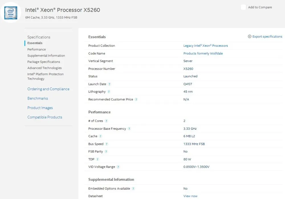Open help icon next to FSB Parity

click(x=106, y=151)
